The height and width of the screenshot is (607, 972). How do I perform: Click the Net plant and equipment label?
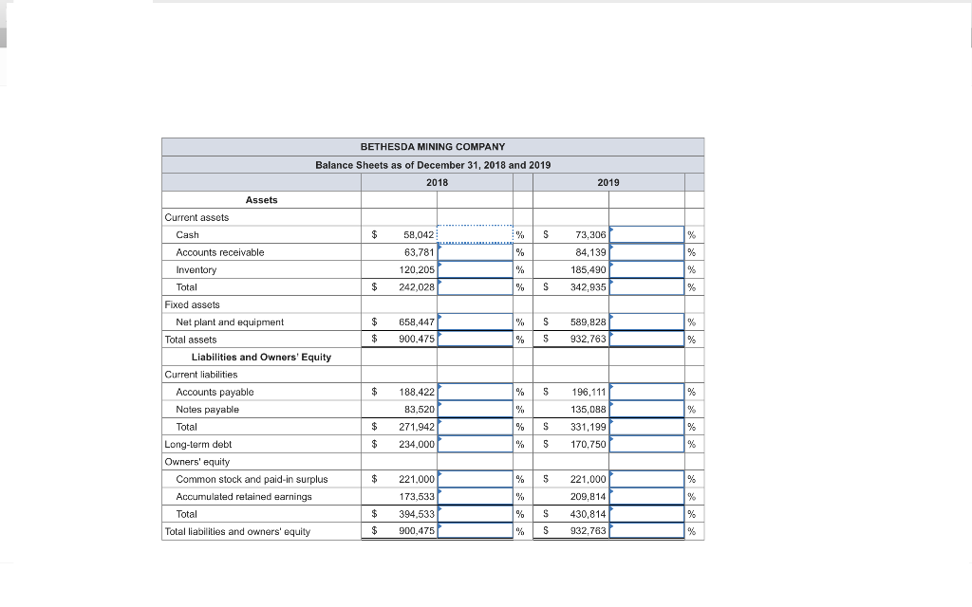pyautogui.click(x=230, y=322)
